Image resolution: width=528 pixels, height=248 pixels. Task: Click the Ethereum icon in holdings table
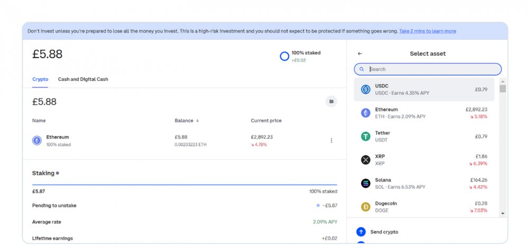coord(37,141)
